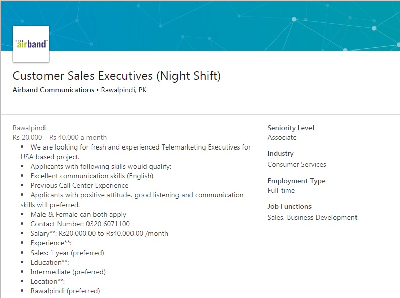This screenshot has width=400, height=298.
Task: Click the Full-time employment value
Action: [281, 191]
